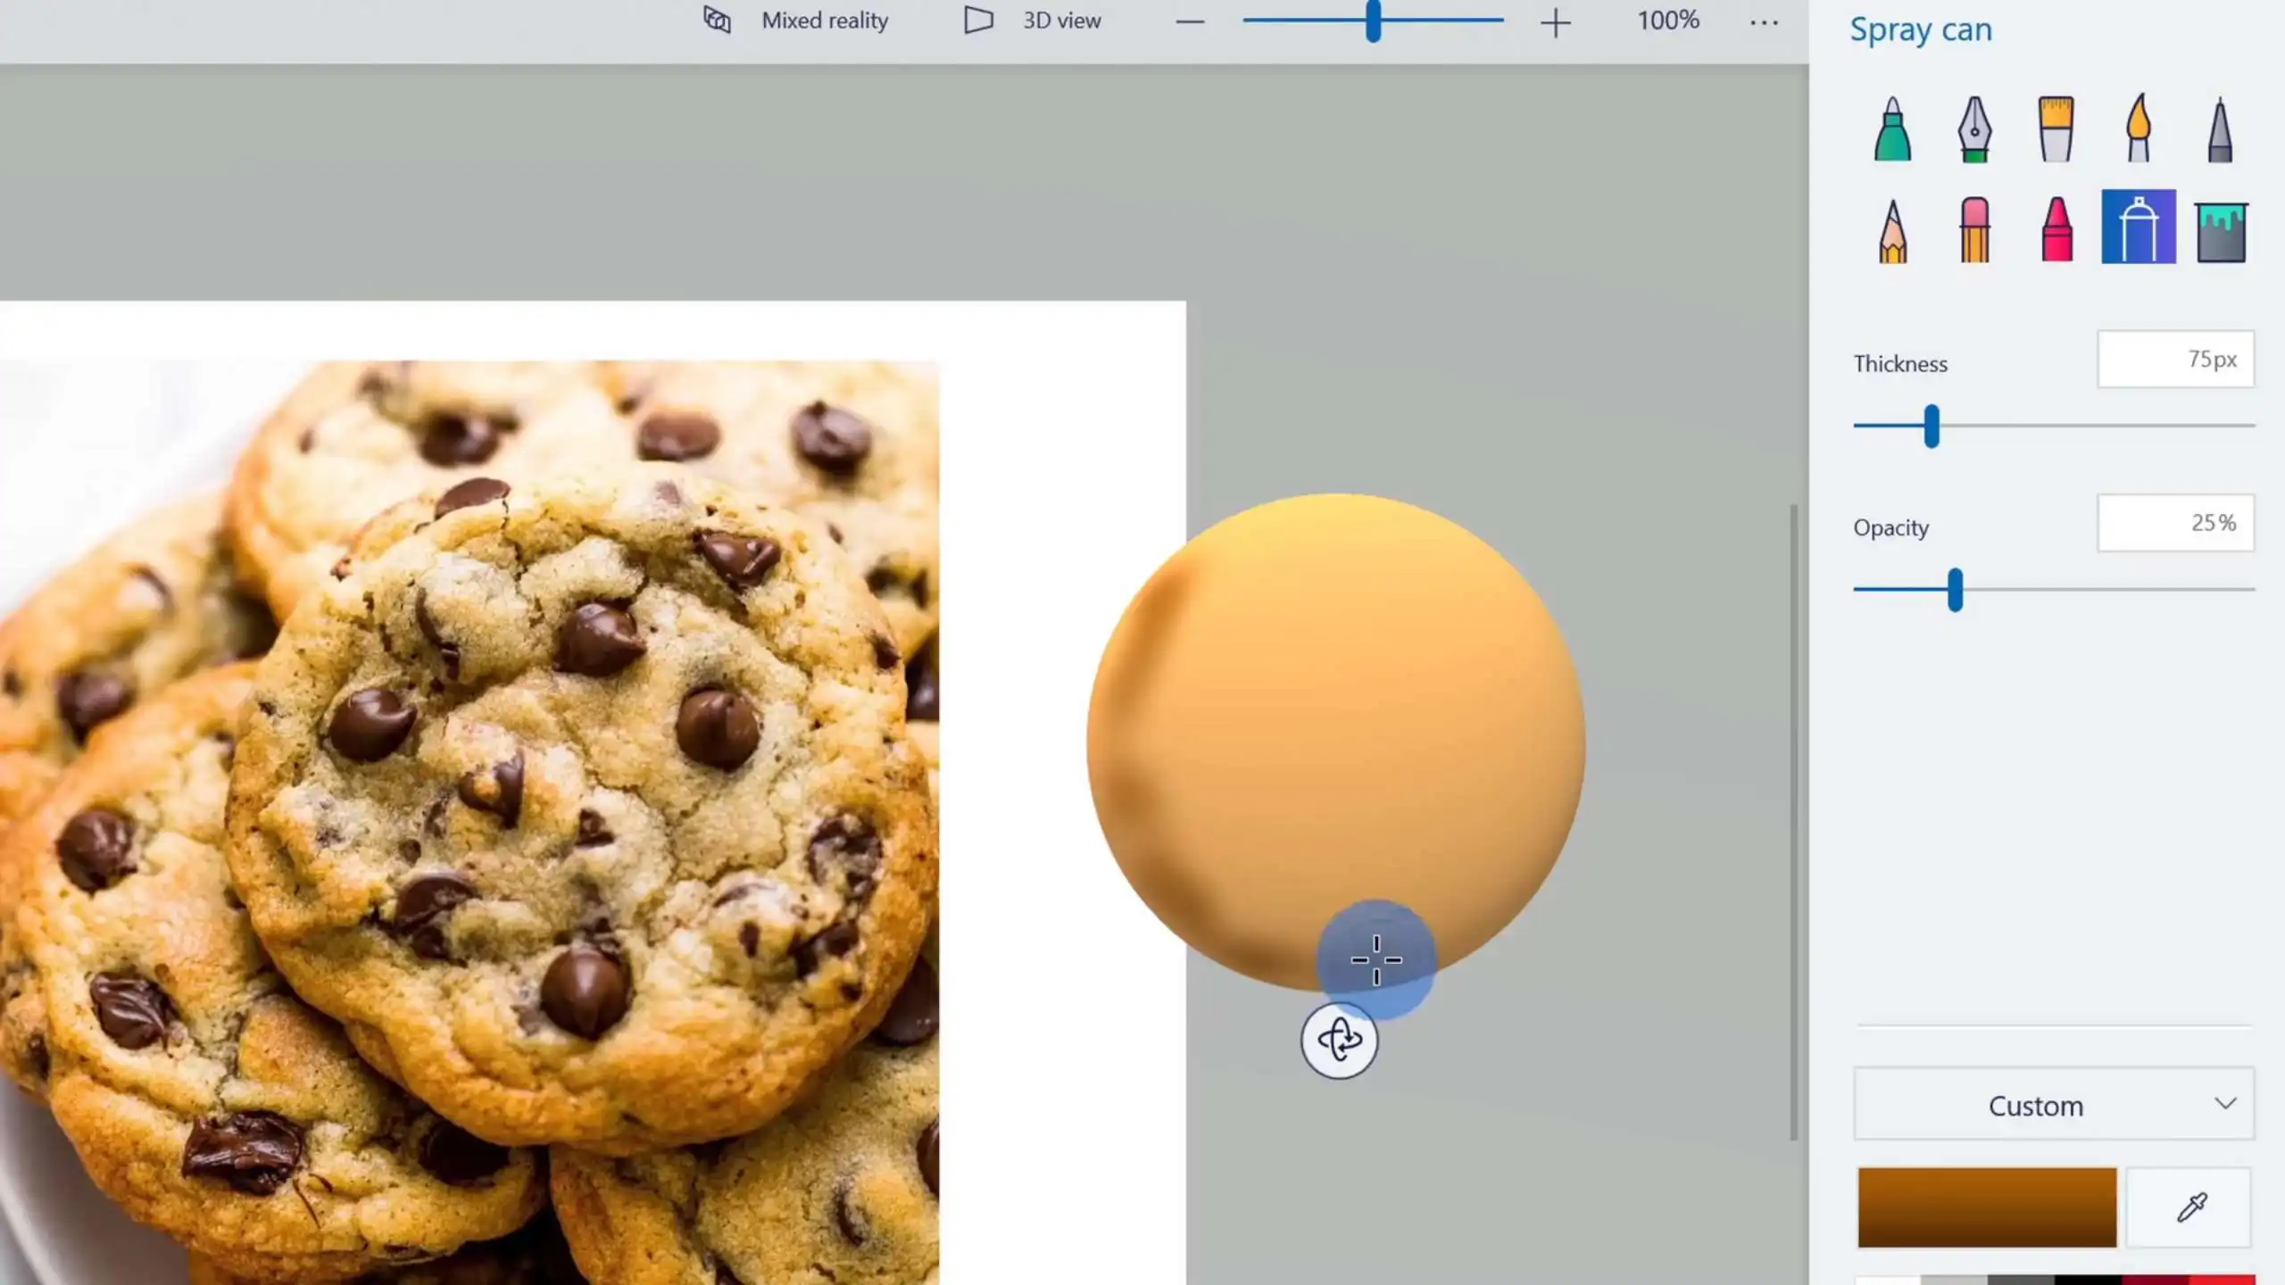The image size is (2285, 1285).
Task: Select the Calligraphy pen tool
Action: [x=1974, y=129]
